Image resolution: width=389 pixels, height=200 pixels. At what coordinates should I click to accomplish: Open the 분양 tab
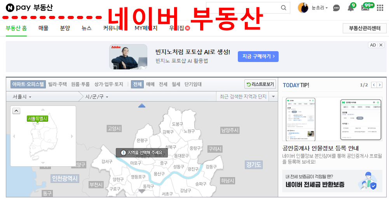(65, 28)
